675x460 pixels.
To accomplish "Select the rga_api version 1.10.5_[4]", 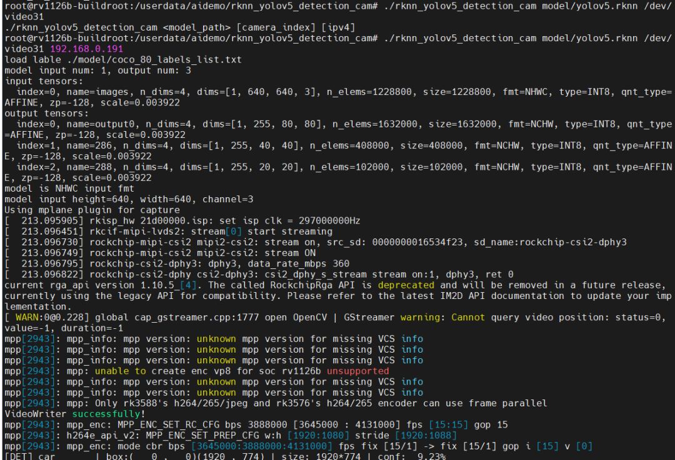I will tap(168, 285).
